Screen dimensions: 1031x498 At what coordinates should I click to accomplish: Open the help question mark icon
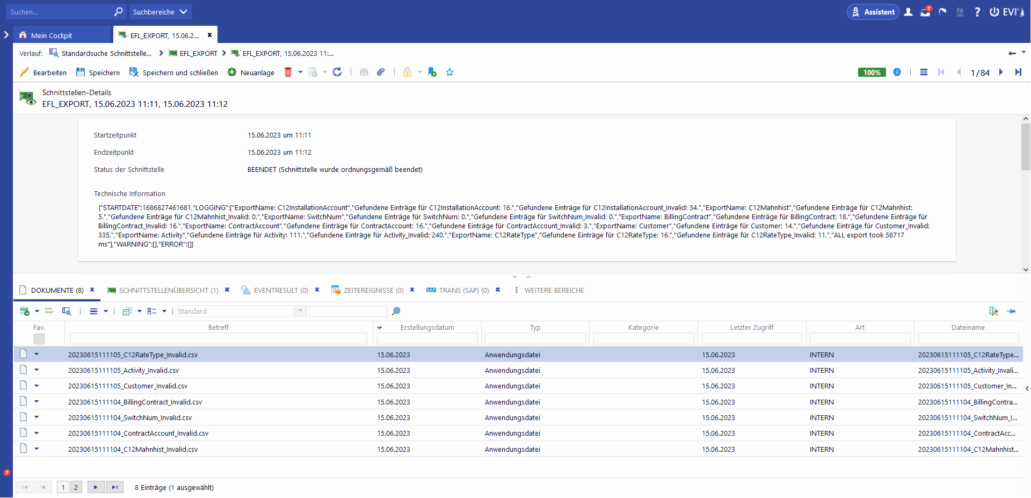(x=977, y=12)
